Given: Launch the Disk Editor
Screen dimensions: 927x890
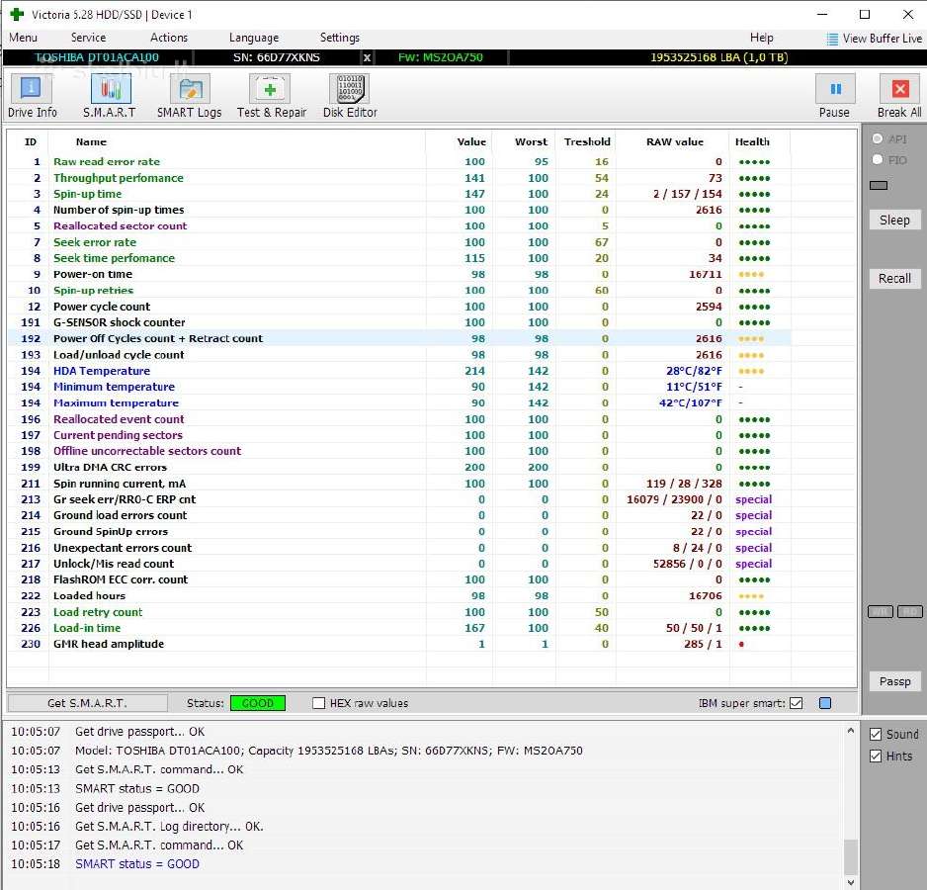Looking at the screenshot, I should coord(350,96).
